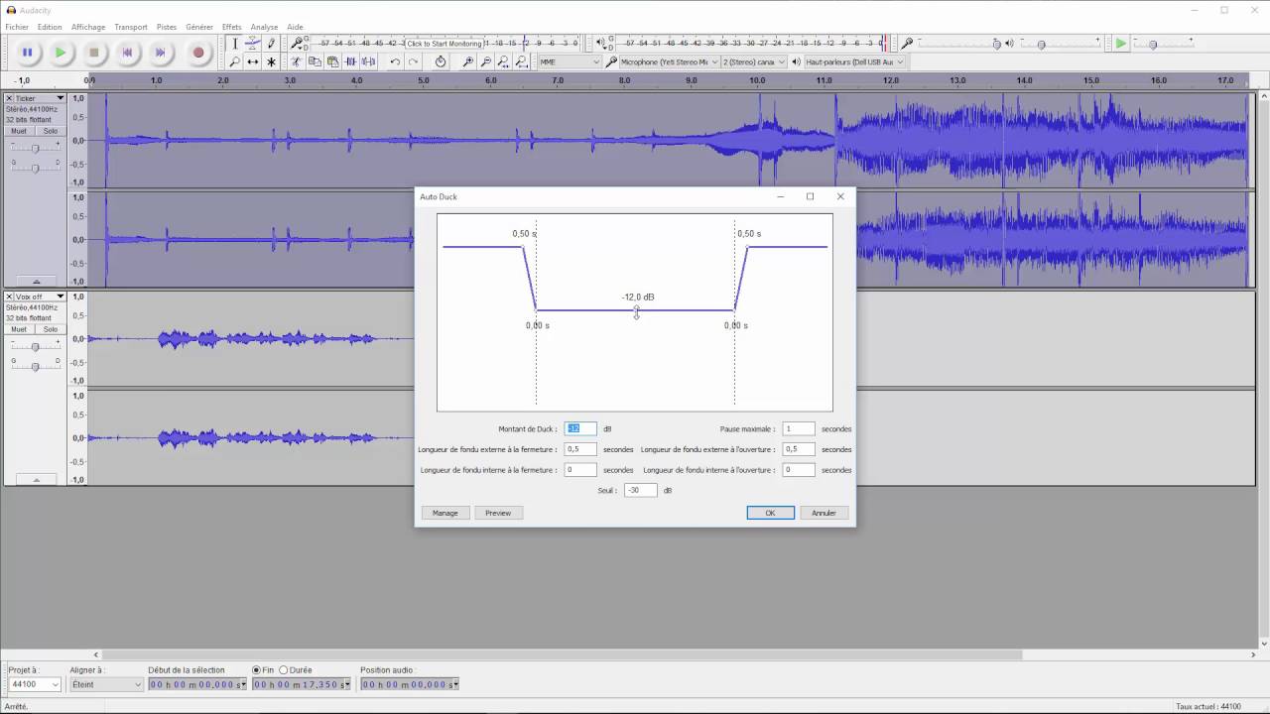Mute the Vox off track
The width and height of the screenshot is (1270, 714).
[x=19, y=329]
